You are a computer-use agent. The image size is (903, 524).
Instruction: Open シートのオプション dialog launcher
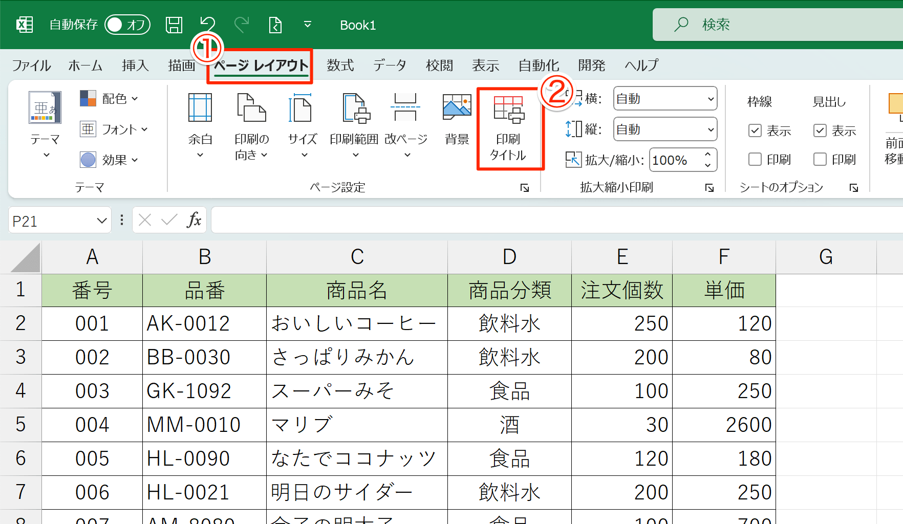(854, 188)
